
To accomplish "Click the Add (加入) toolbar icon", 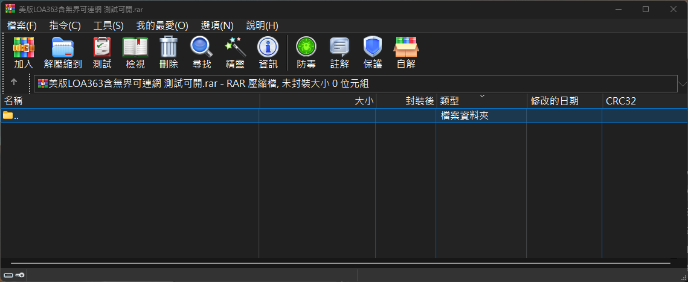I will click(x=24, y=52).
